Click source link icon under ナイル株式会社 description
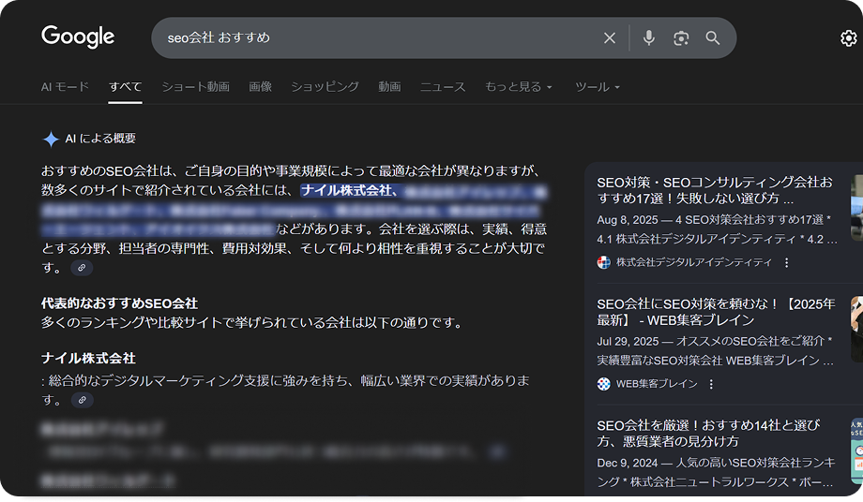The width and height of the screenshot is (863, 502). (82, 400)
